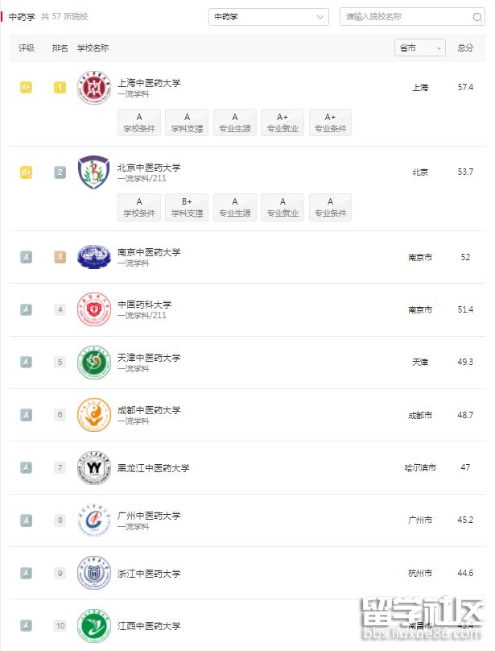Click 排名 column header
The height and width of the screenshot is (651, 495).
pyautogui.click(x=60, y=48)
